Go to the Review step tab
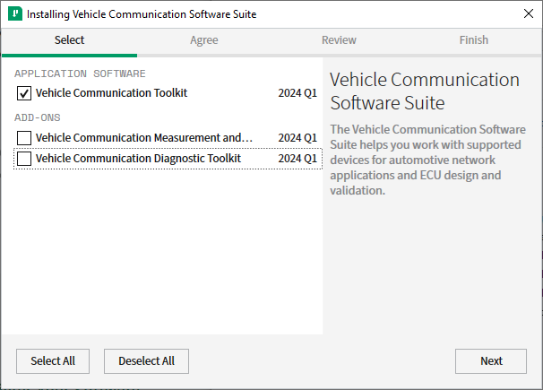 click(x=340, y=40)
